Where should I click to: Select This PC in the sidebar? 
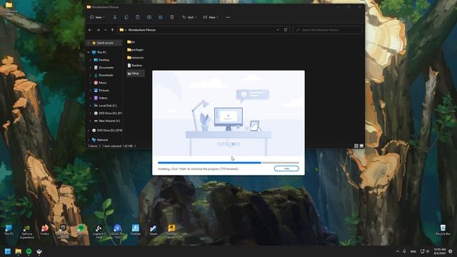[99, 52]
